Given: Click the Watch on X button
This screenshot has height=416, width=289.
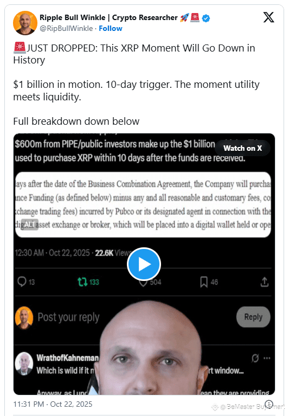Looking at the screenshot, I should click(242, 148).
